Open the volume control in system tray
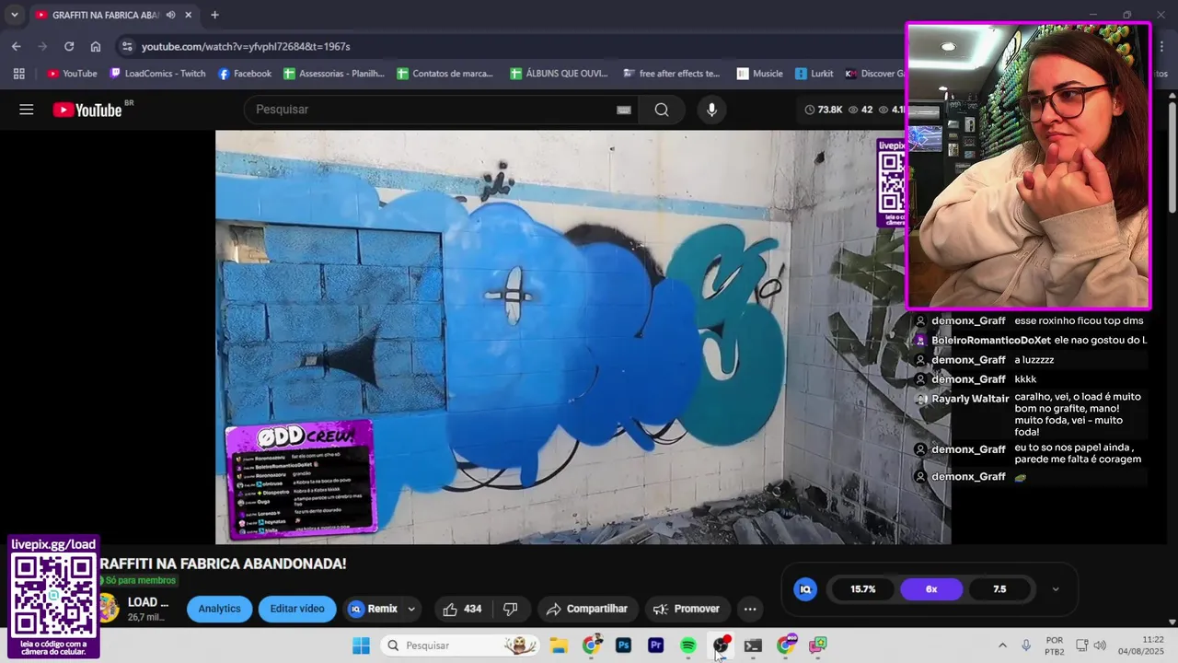Viewport: 1178px width, 663px height. (1100, 646)
